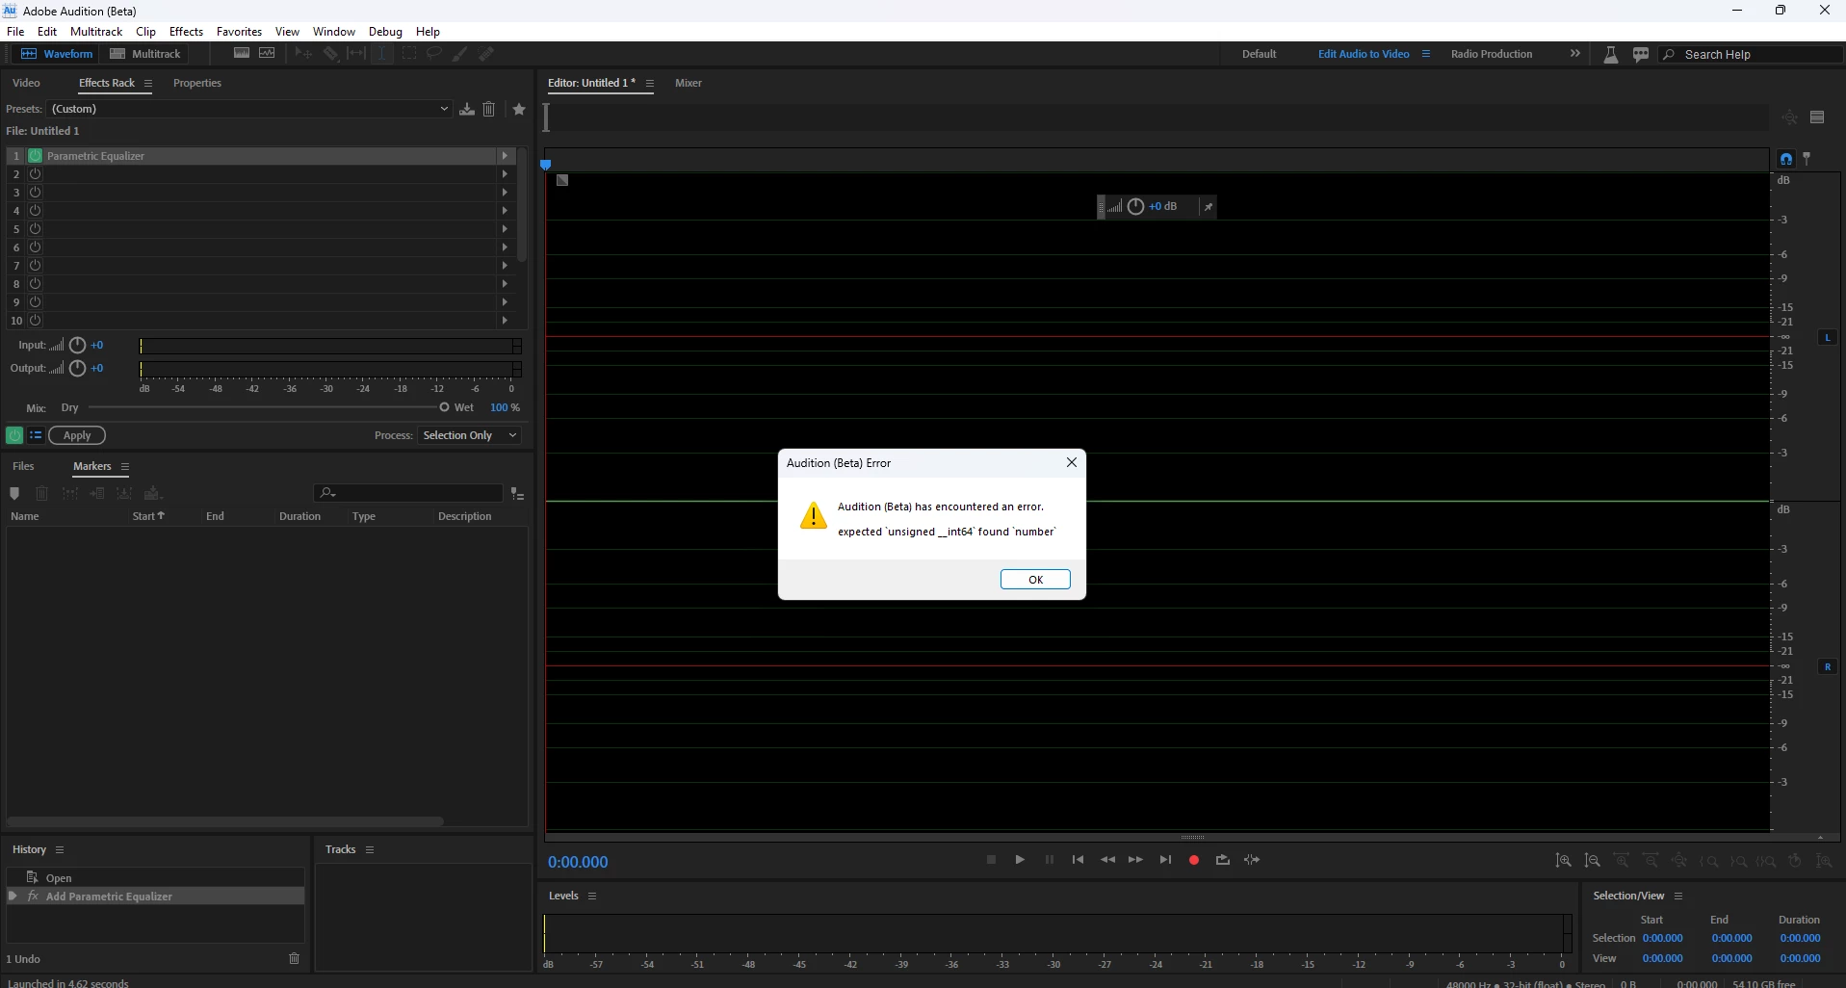Screen dimensions: 1846x988
Task: Select the Radio Production workspace
Action: pos(1492,54)
